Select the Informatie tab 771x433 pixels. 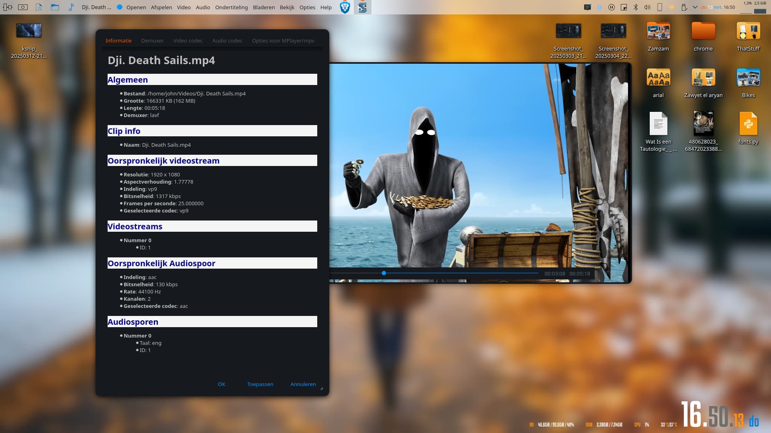118,40
